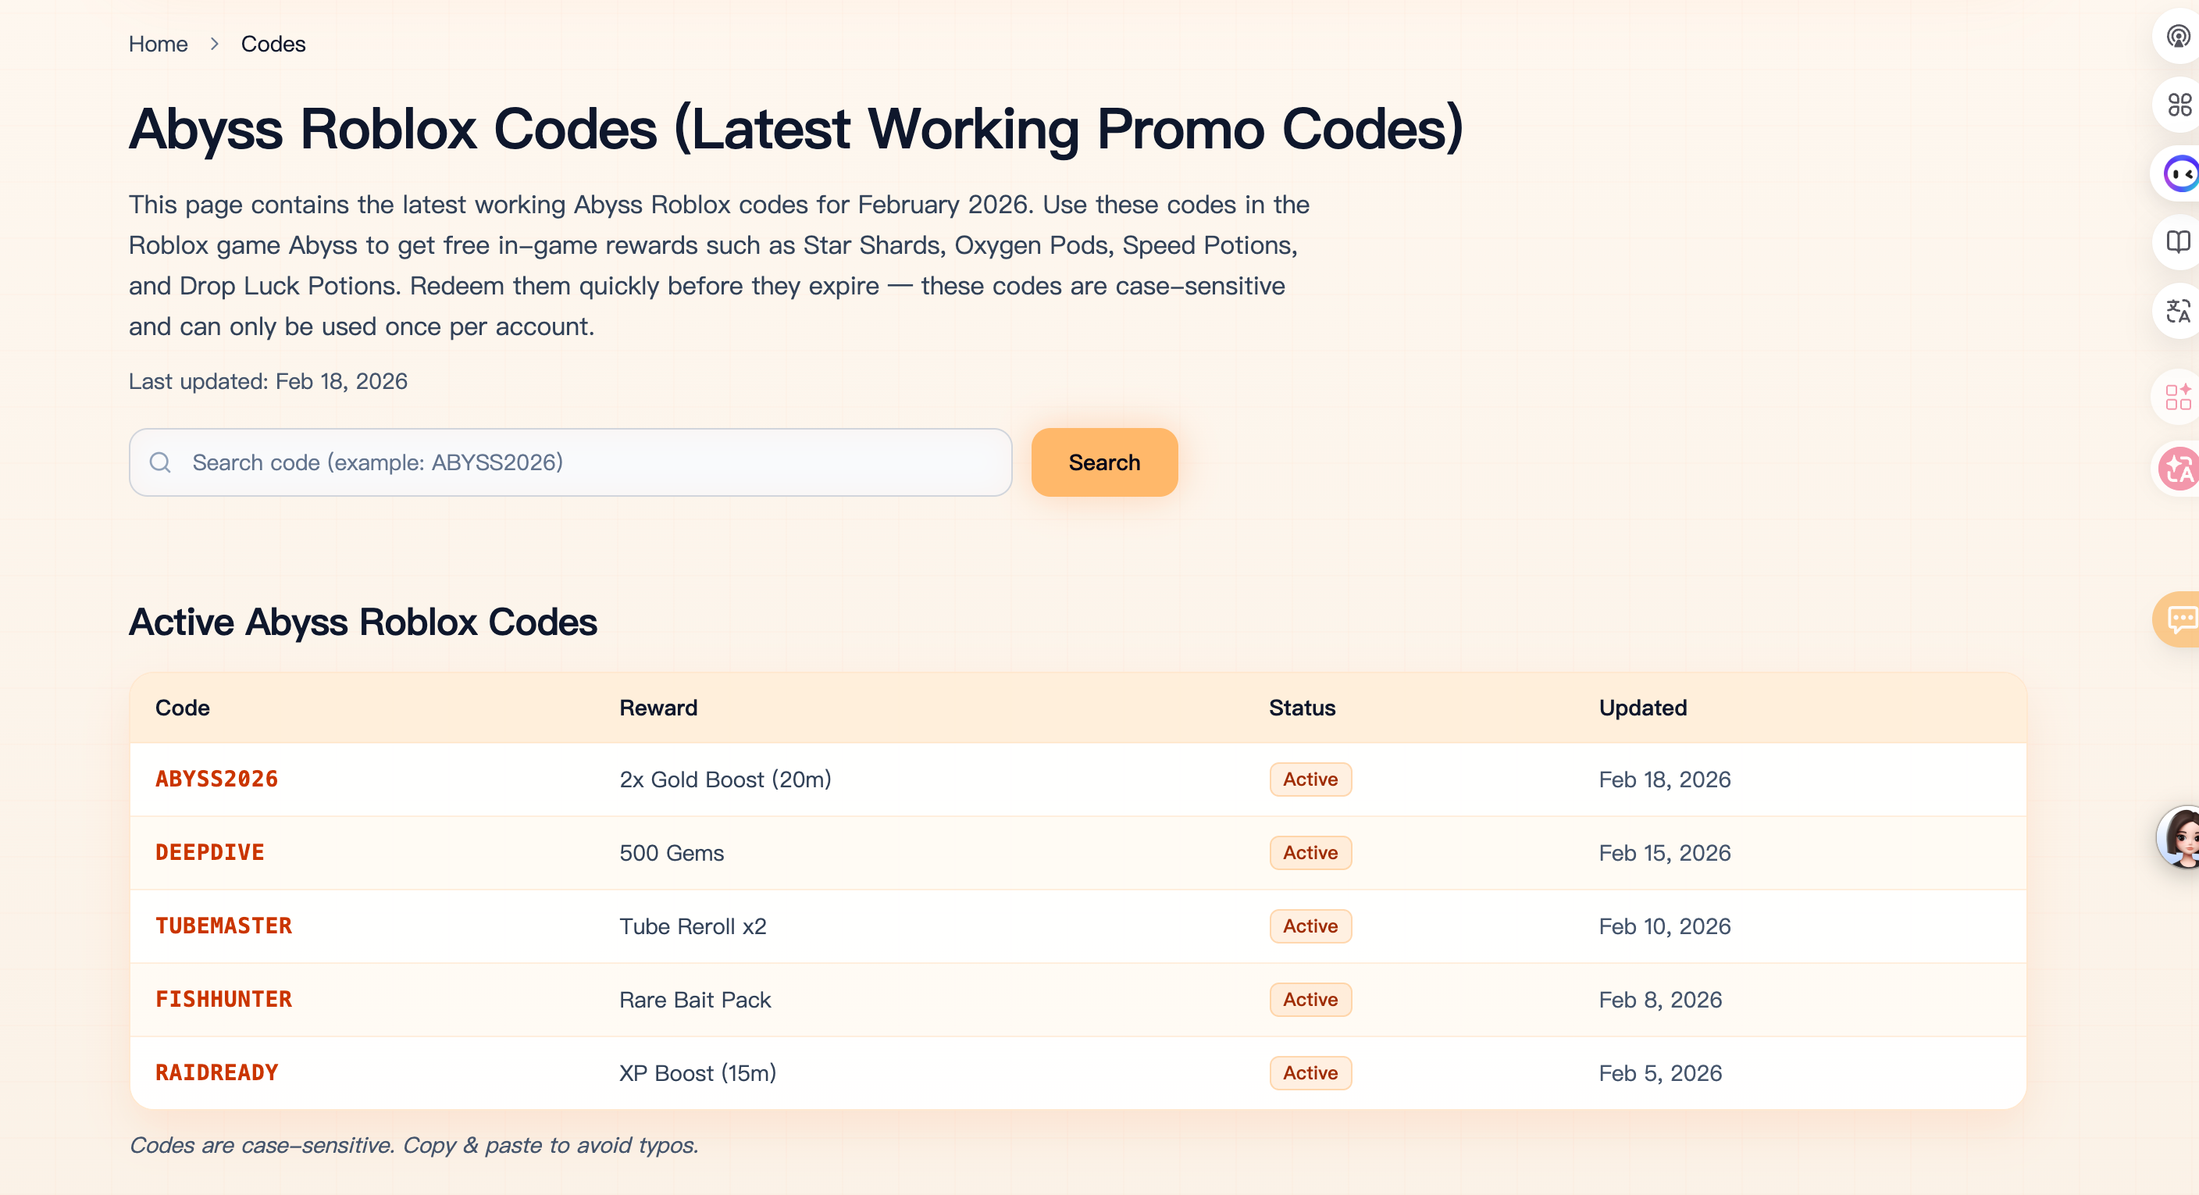Click the TUBEMASTER code
The image size is (2199, 1195).
(223, 926)
